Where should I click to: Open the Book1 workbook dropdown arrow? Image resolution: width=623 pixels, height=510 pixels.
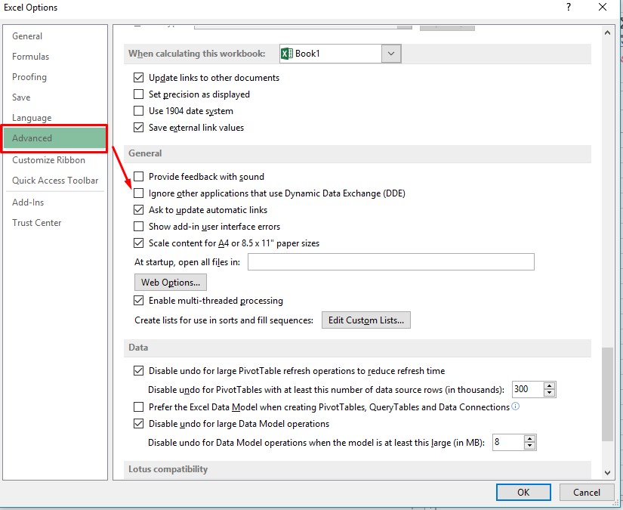[x=391, y=54]
